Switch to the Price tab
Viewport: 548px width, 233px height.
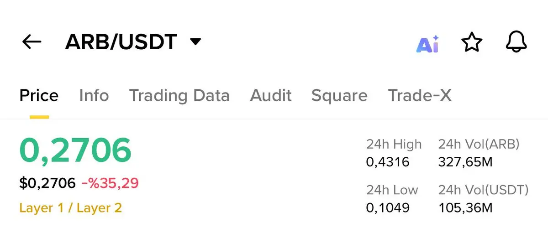pyautogui.click(x=39, y=96)
